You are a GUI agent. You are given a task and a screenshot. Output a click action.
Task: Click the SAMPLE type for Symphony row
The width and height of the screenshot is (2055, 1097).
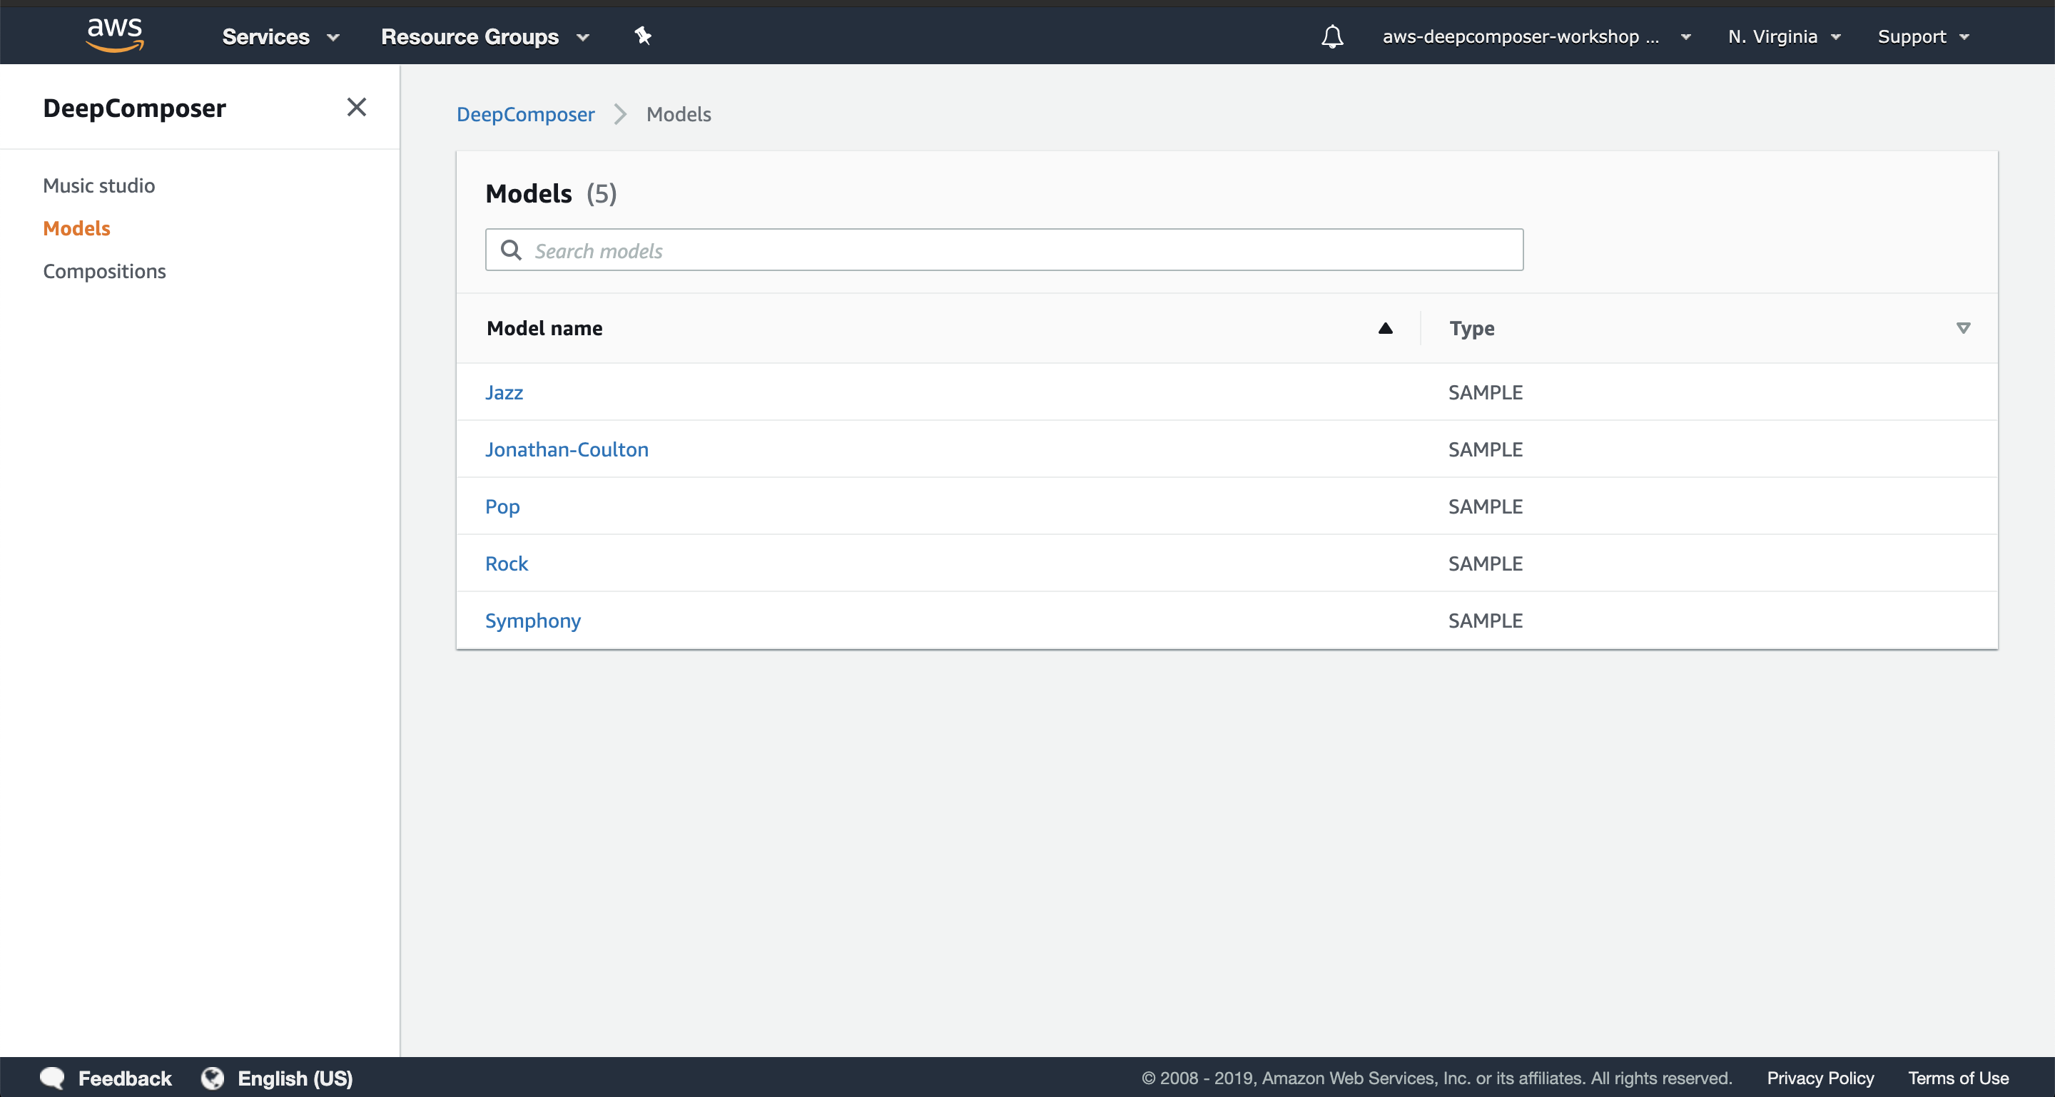click(1486, 621)
